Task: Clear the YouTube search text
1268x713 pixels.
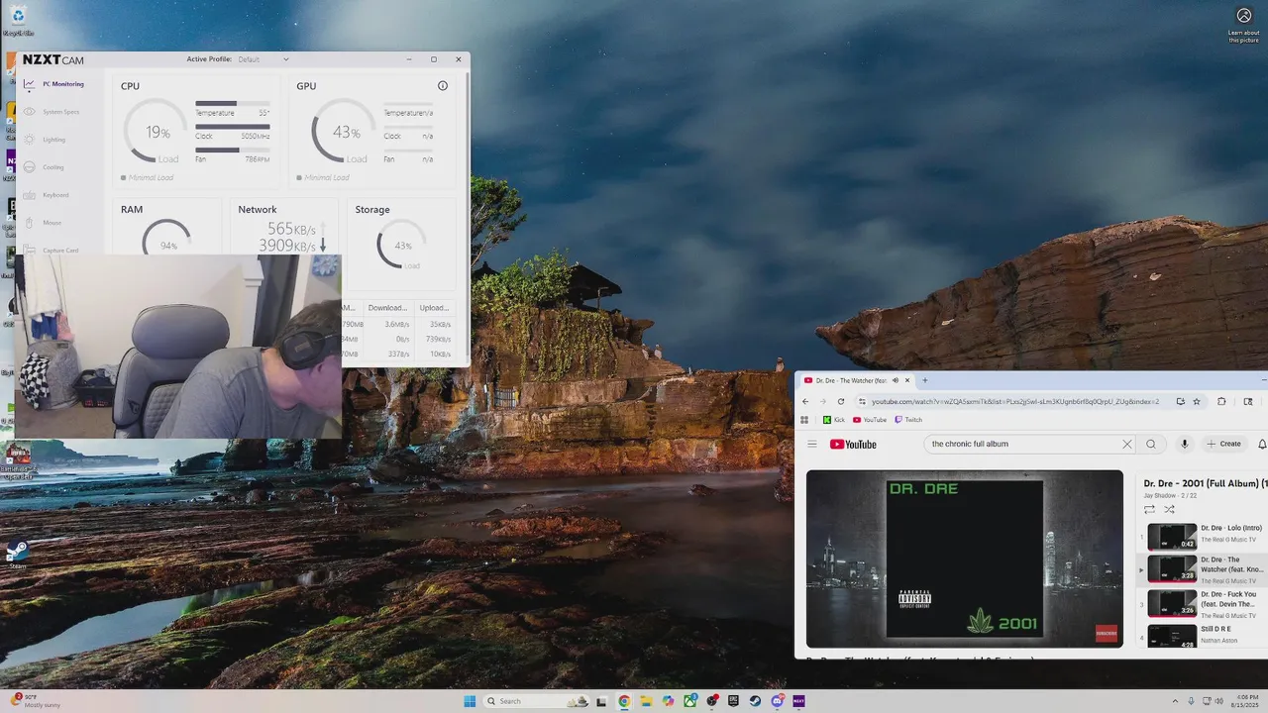Action: coord(1126,444)
